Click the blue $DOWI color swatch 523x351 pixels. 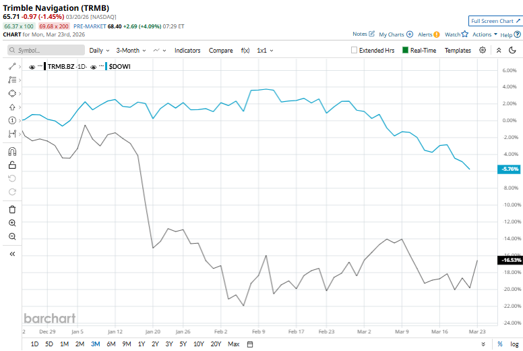(106, 66)
